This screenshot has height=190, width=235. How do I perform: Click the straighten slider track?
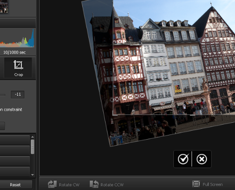coord(2,95)
